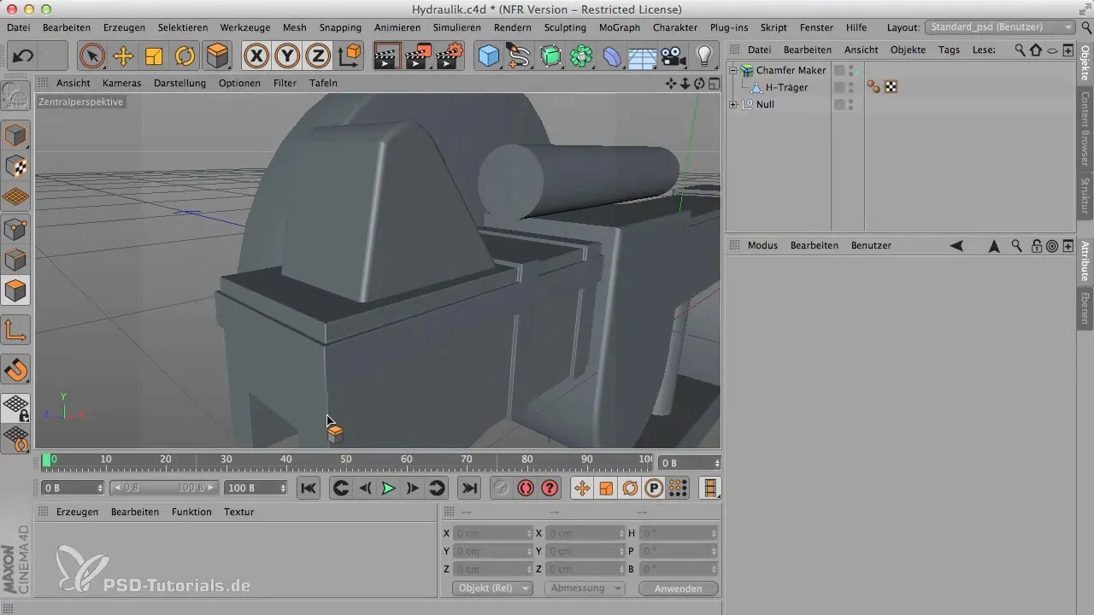
Task: Toggle locked workplane grid icon
Action: (x=15, y=408)
